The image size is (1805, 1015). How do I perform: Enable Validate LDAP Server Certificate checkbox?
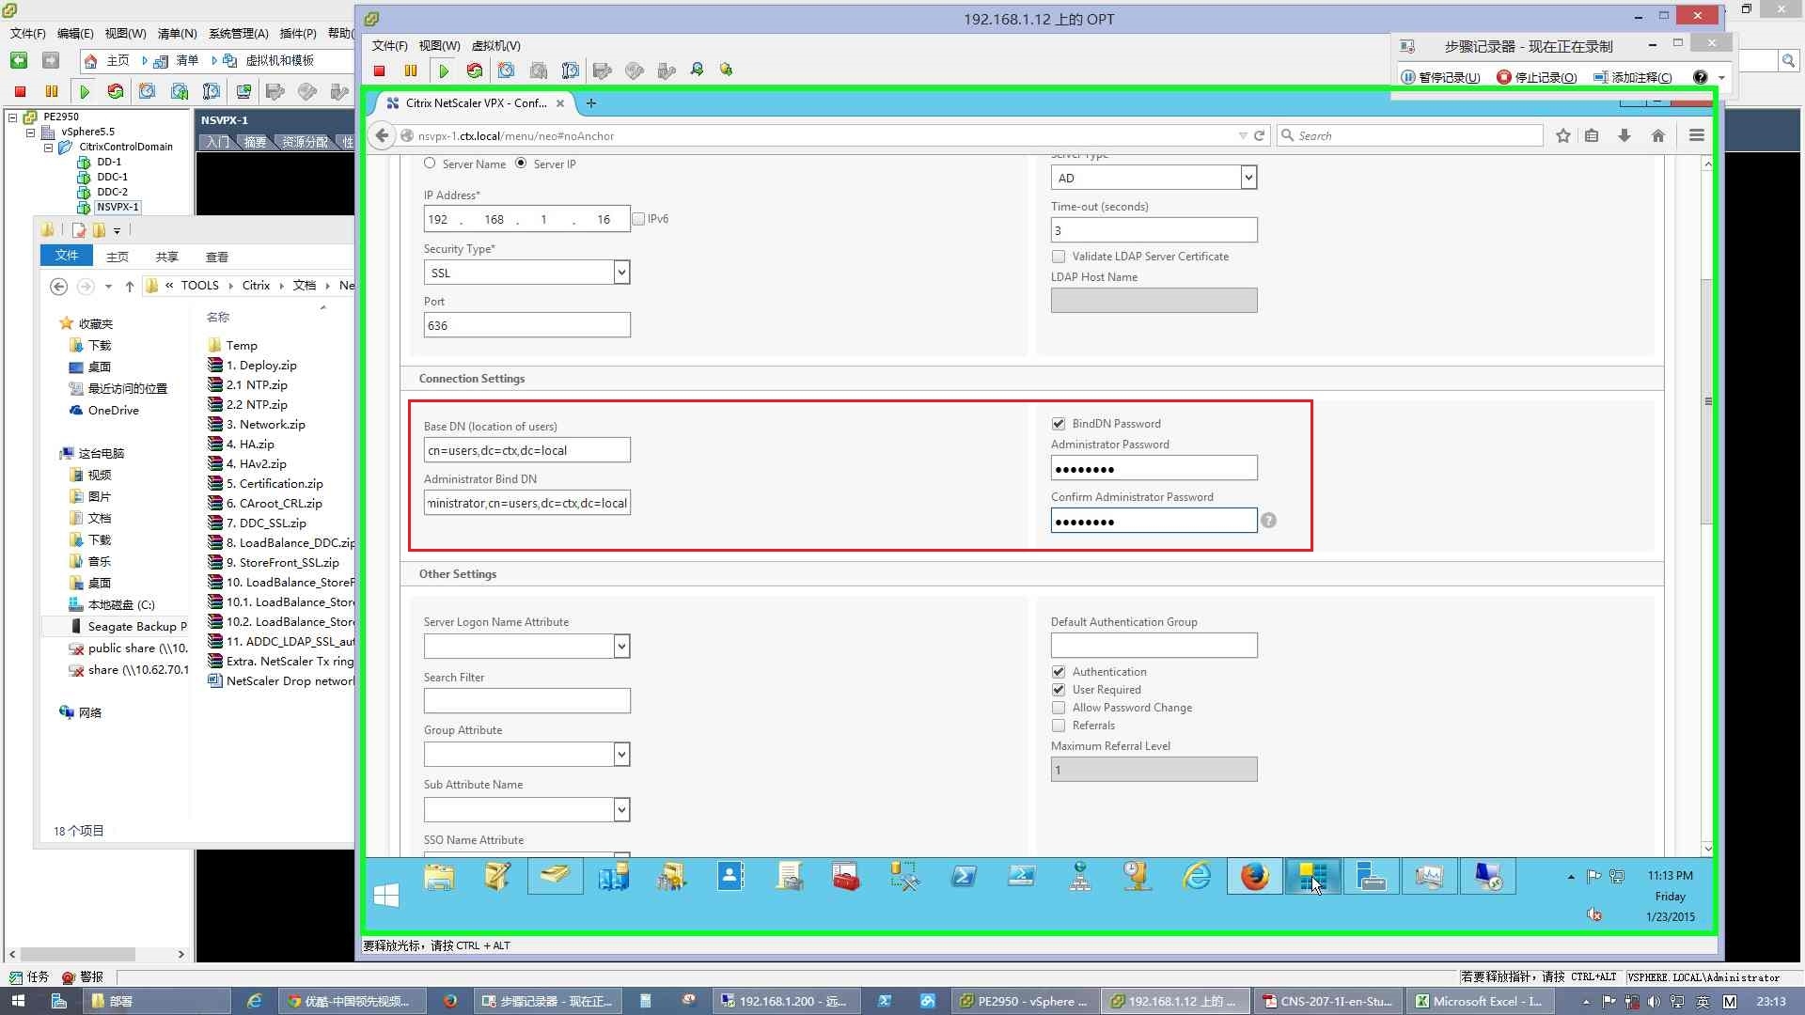1059,257
